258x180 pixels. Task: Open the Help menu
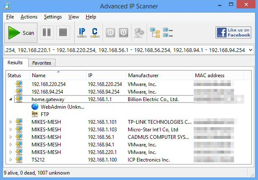(x=91, y=17)
